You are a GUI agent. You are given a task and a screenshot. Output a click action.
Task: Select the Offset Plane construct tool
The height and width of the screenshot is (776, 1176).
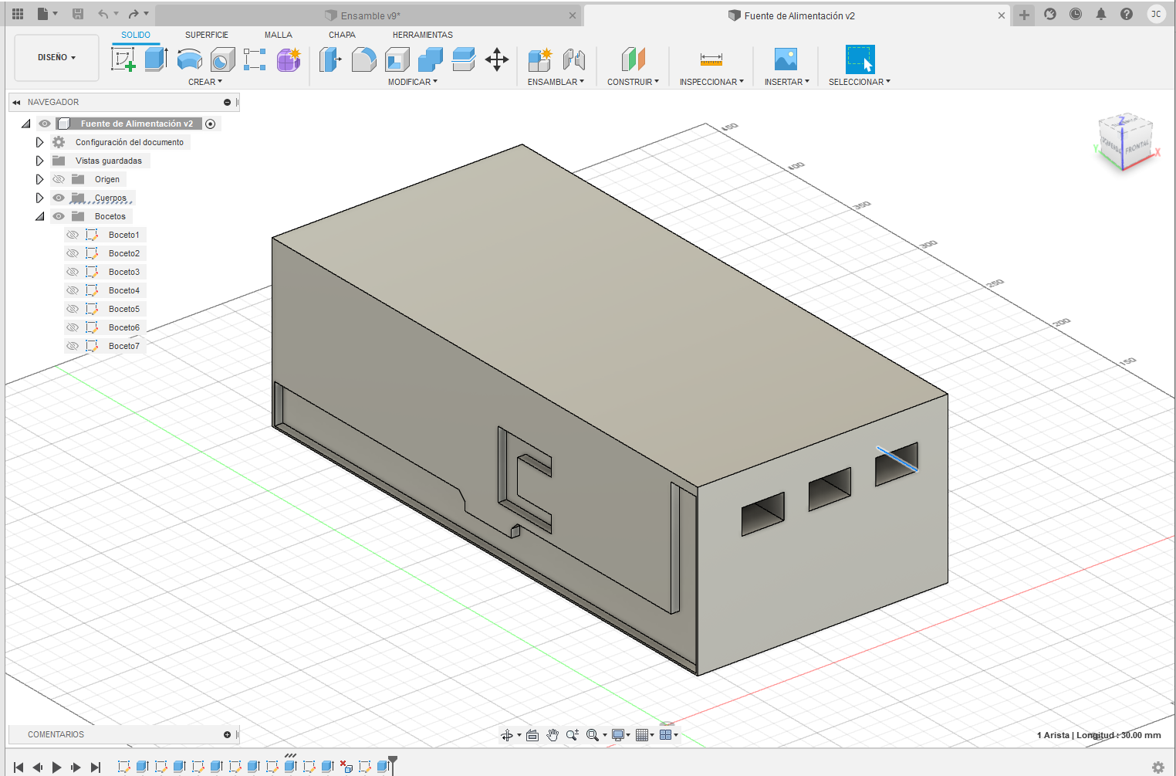[633, 59]
